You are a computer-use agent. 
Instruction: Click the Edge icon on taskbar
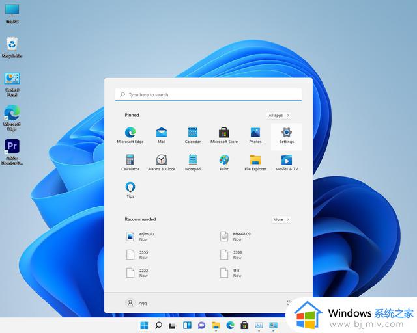click(230, 325)
